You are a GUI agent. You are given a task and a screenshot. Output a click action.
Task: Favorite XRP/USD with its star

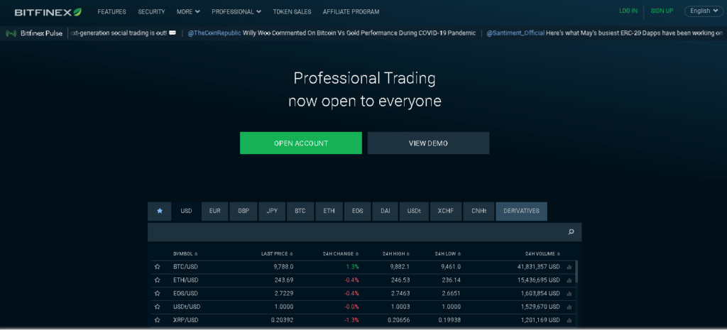[x=157, y=320]
